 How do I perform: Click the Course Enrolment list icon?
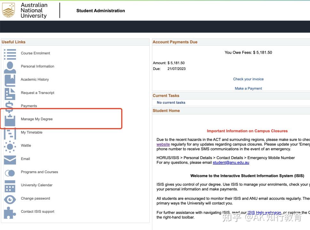(10, 54)
